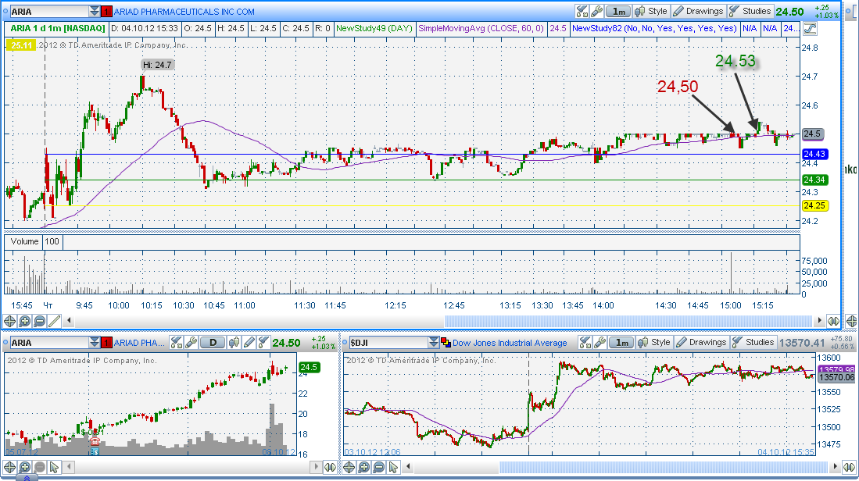Open study edit icon in daily ARIA chart
The width and height of the screenshot is (859, 481).
coord(176,343)
